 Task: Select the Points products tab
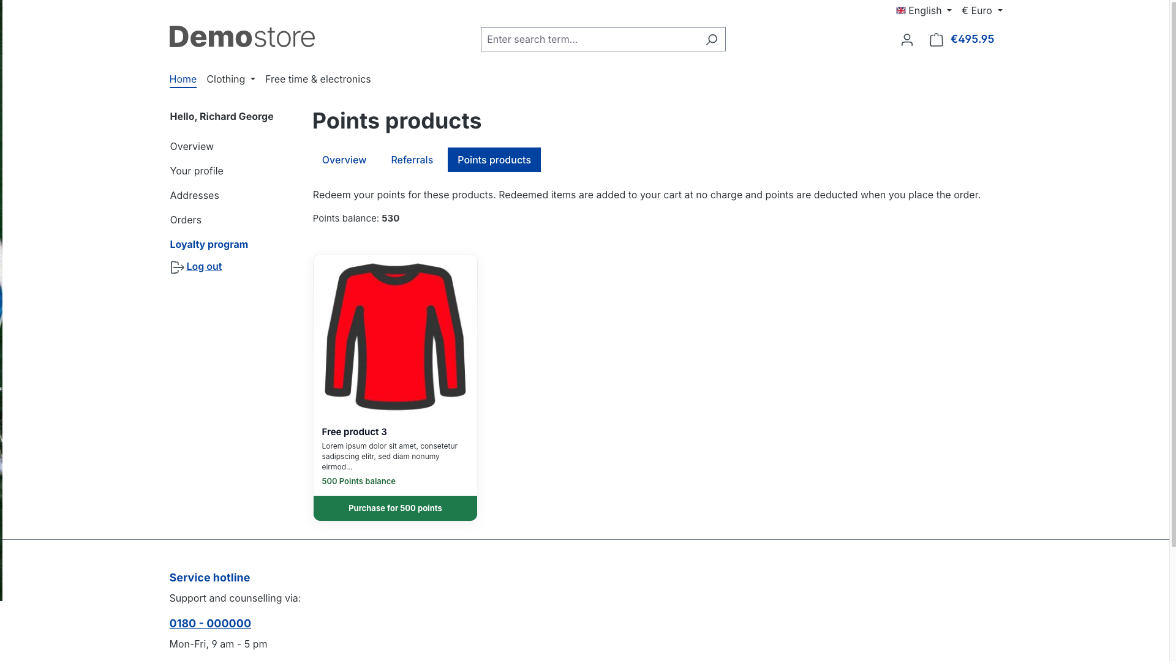point(494,160)
